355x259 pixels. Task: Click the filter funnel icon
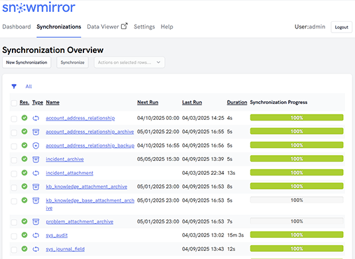pos(14,86)
